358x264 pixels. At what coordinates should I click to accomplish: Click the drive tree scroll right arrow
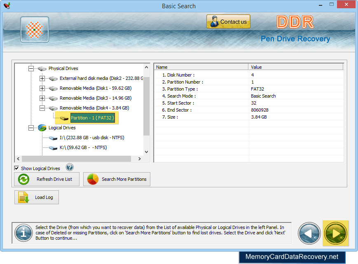(140, 159)
